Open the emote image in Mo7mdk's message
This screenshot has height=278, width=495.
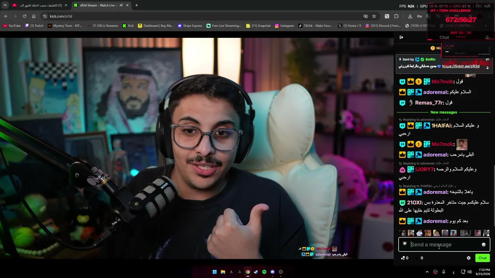click(x=462, y=144)
